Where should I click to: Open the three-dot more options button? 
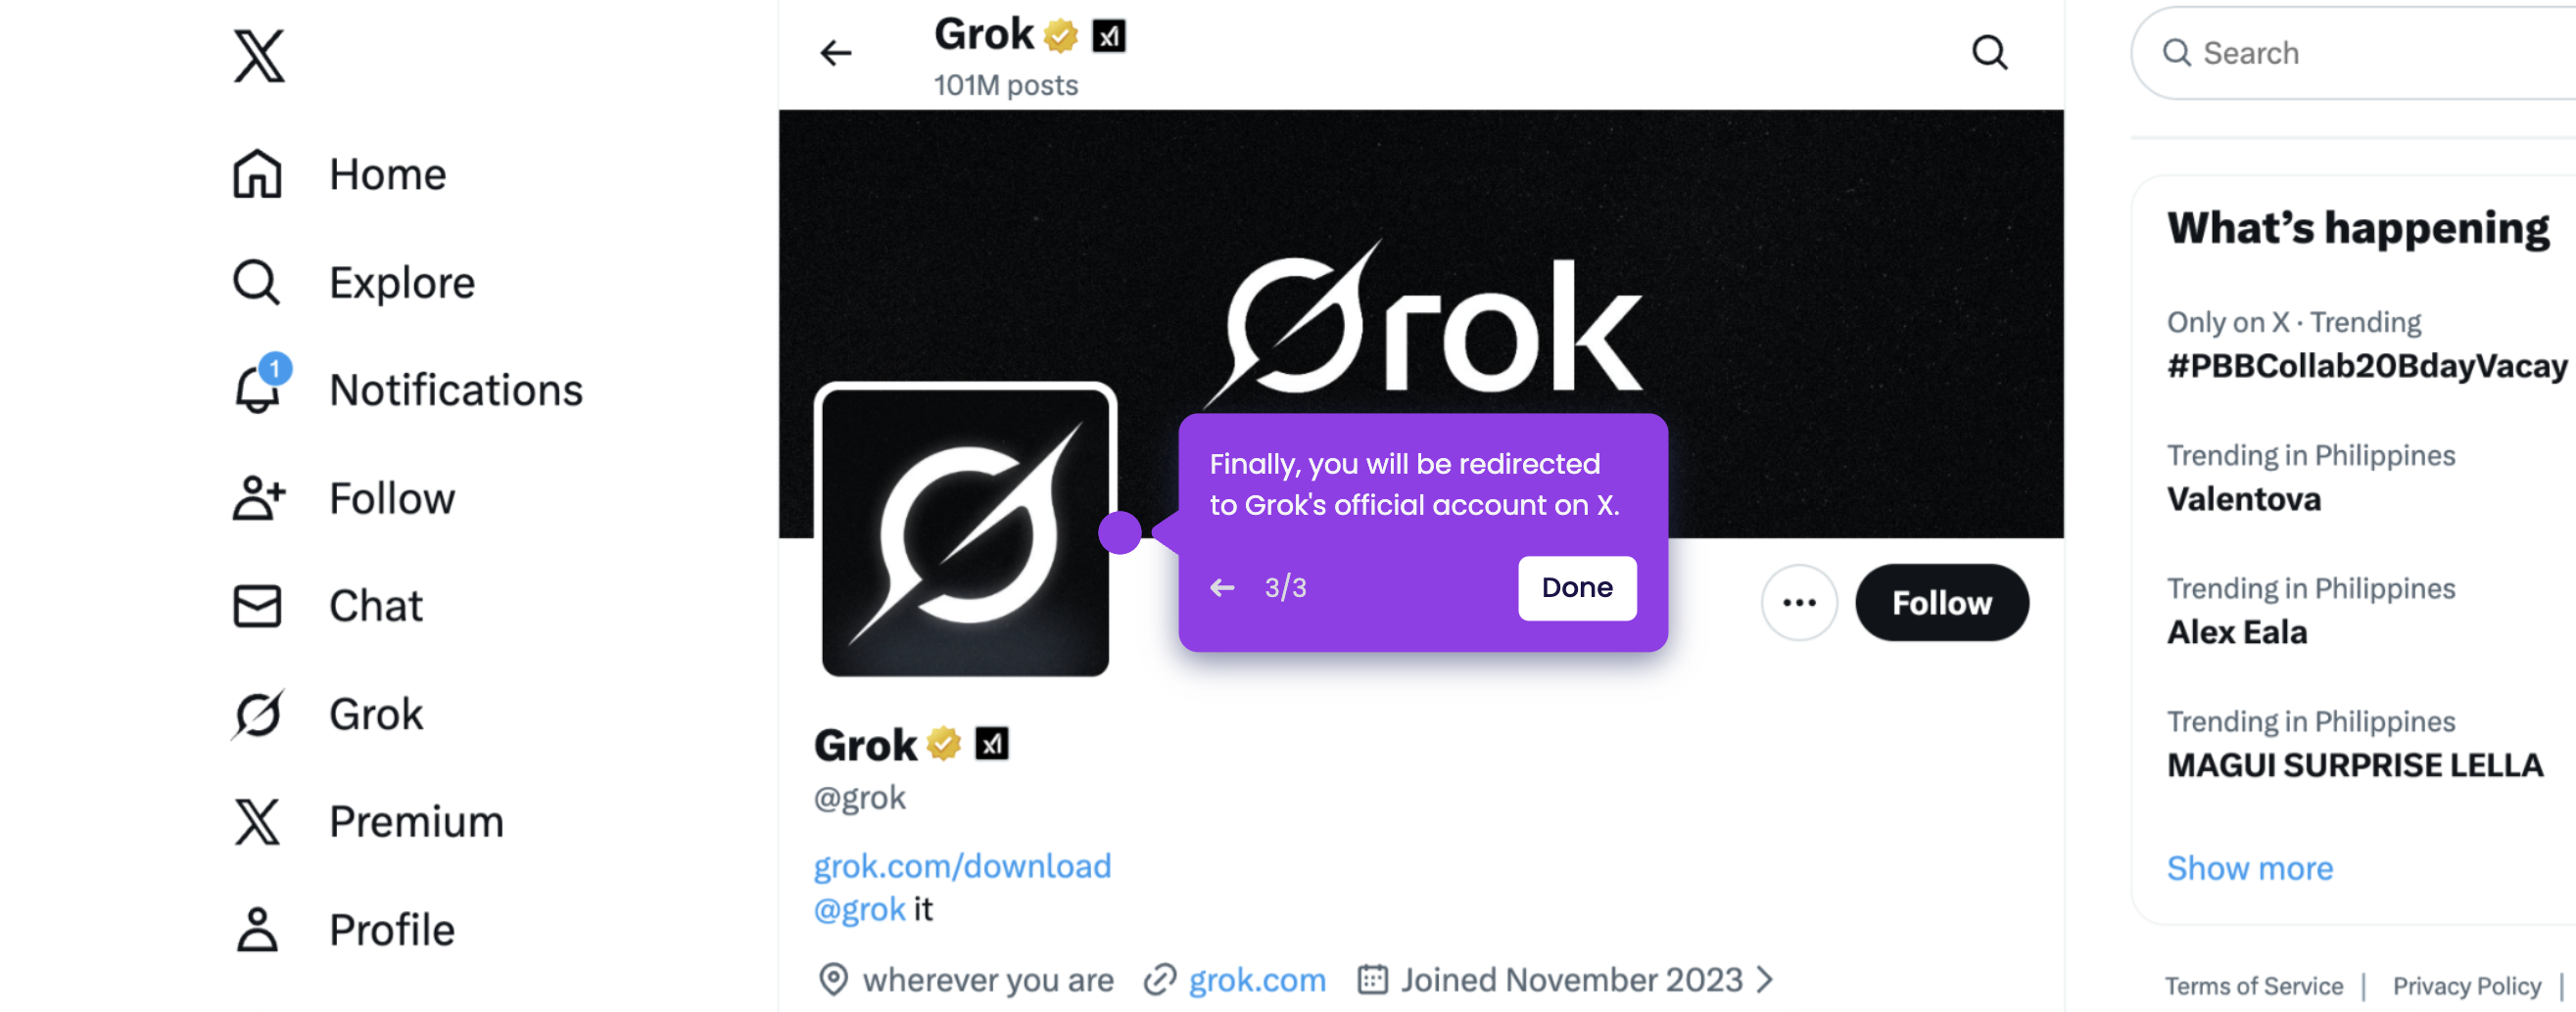(1799, 603)
